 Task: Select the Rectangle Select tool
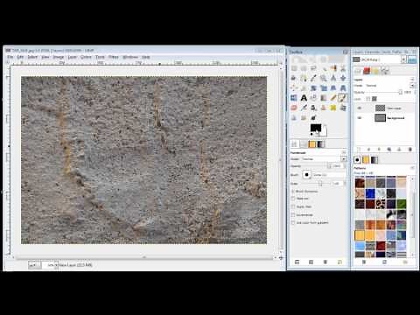[x=294, y=68]
